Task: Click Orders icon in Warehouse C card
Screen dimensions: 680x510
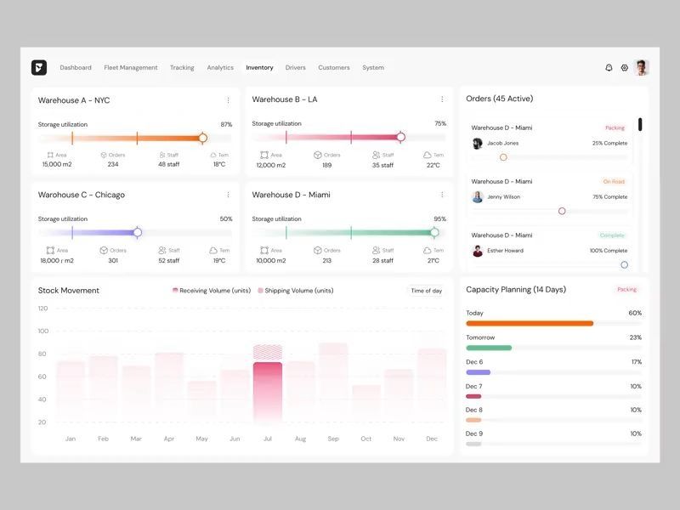Action: pos(104,250)
